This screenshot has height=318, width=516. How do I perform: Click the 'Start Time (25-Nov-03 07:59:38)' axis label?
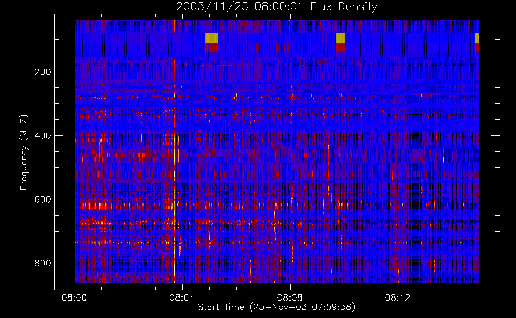pos(276,307)
